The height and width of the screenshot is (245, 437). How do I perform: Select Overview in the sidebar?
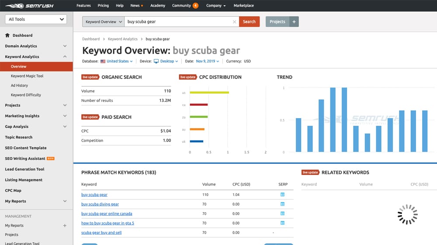pos(36,66)
